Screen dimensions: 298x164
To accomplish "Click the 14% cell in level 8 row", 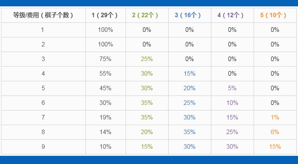I will point(105,132).
